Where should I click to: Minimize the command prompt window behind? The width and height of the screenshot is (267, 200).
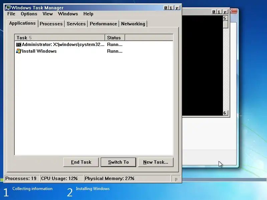tap(214, 12)
